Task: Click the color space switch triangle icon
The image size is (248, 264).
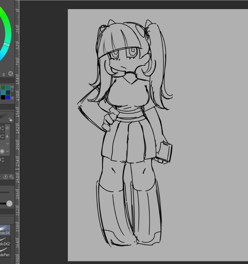Action: pyautogui.click(x=11, y=74)
